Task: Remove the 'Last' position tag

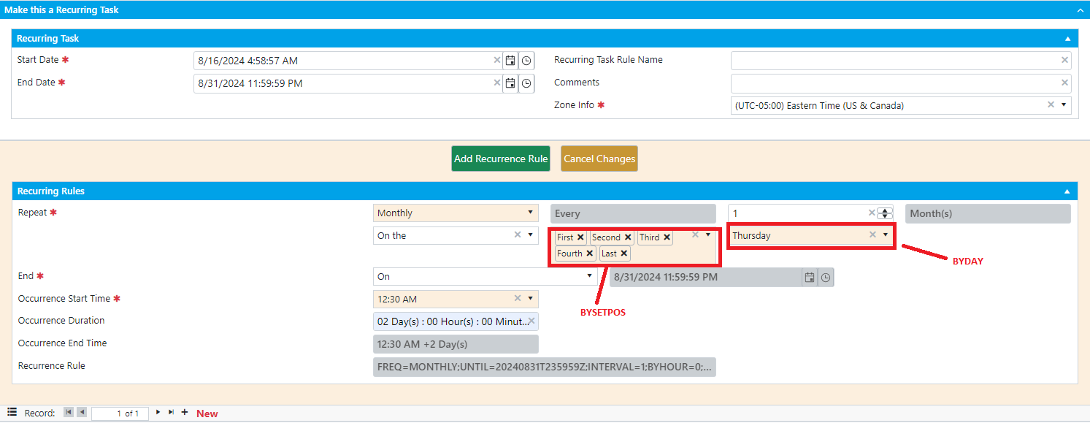Action: coord(624,254)
